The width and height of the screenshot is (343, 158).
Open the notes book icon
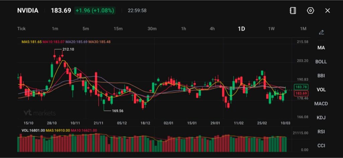tap(293, 11)
